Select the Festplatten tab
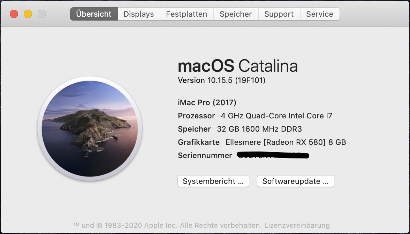Screen dimensions: 410x234 click(187, 14)
